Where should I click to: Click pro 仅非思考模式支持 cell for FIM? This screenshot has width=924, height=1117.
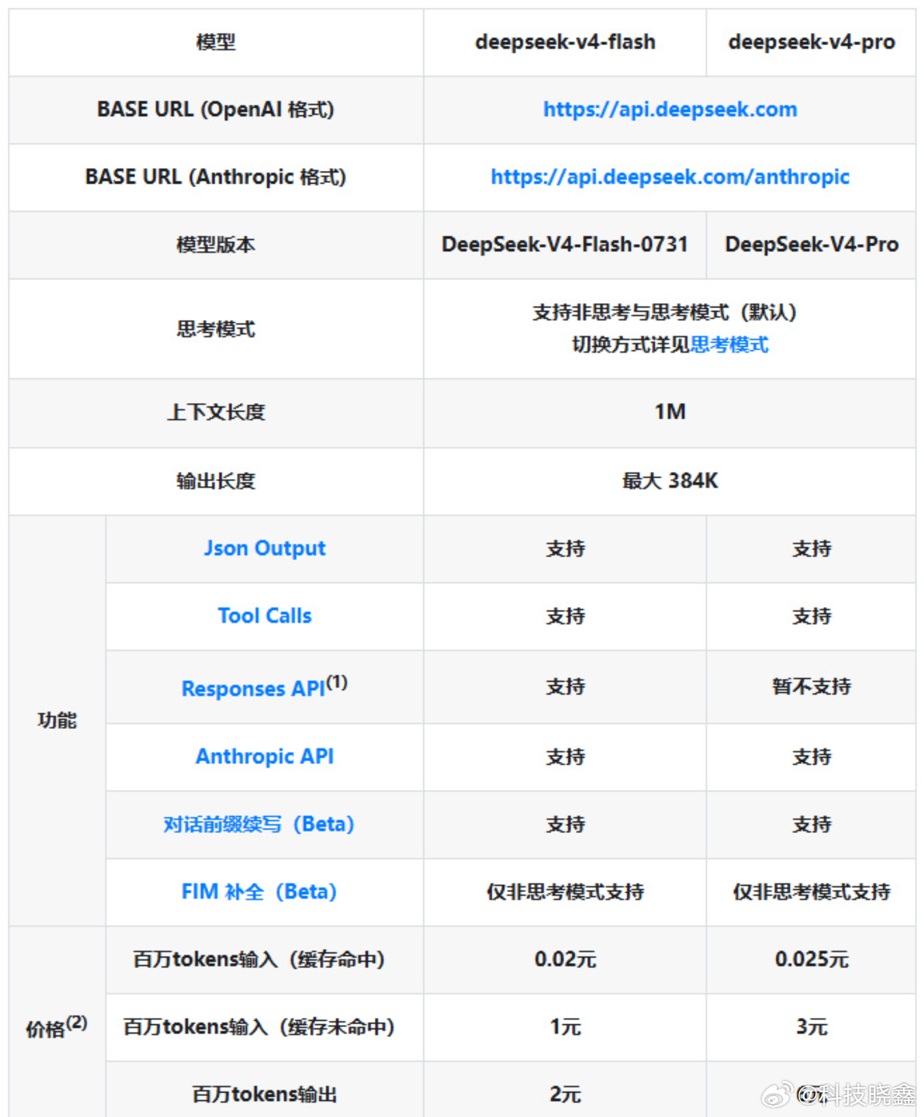[812, 892]
